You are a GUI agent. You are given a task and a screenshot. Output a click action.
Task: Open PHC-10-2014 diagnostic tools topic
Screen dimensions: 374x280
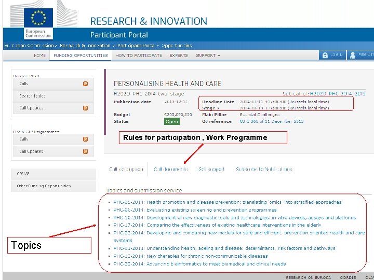coord(235,218)
